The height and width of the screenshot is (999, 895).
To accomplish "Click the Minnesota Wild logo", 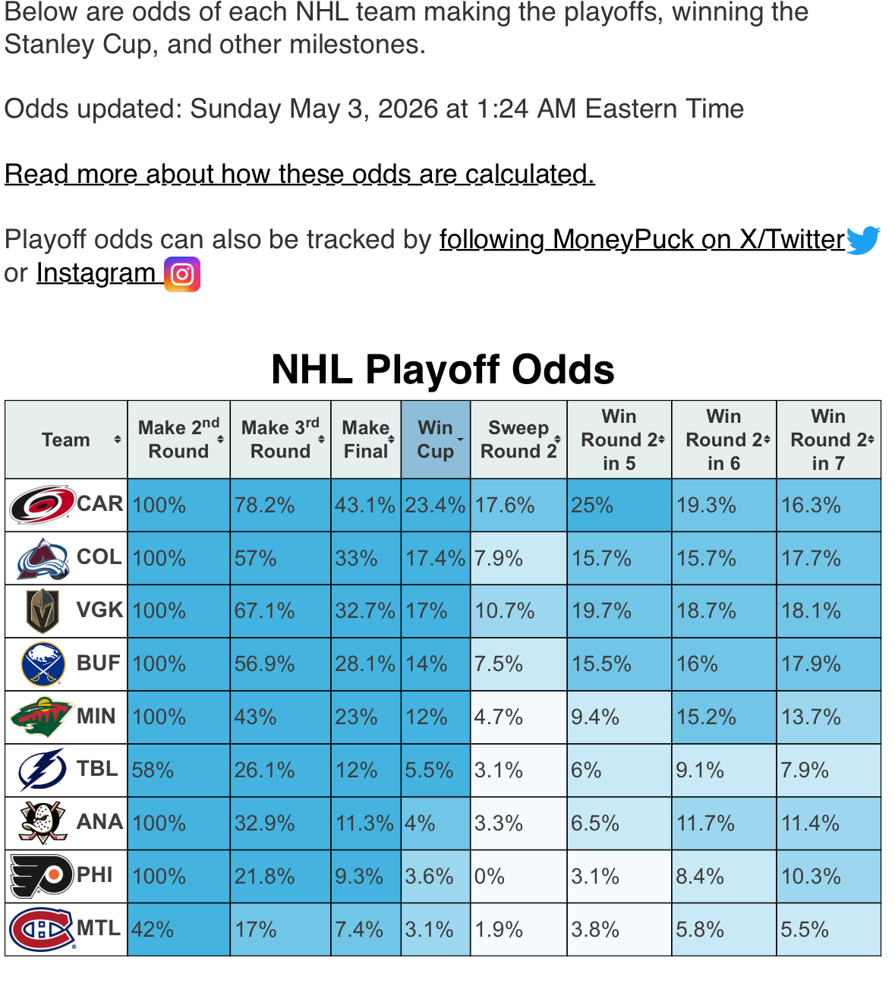I will [x=42, y=717].
